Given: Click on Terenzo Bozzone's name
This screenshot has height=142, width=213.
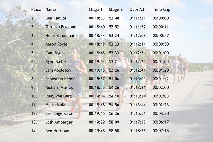Looking at the screenshot, I should point(61,27).
